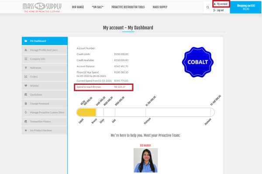Click the Company Info icon

(x=26, y=59)
